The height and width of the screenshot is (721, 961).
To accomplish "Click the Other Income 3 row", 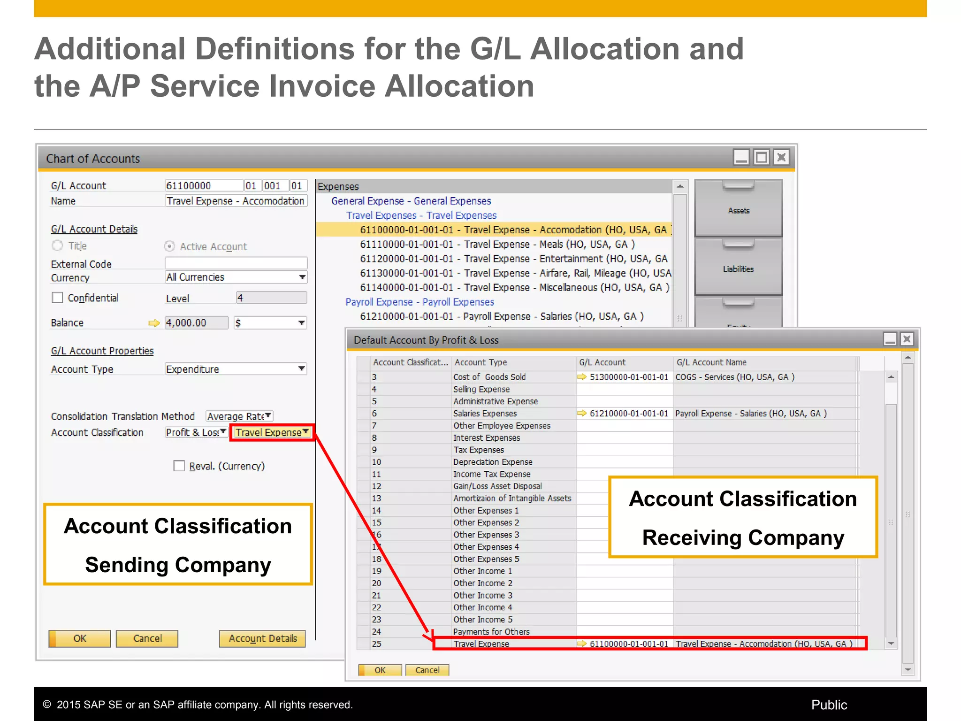I will (608, 595).
